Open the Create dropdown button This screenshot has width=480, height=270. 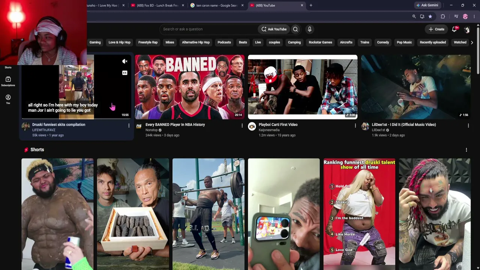coord(436,29)
